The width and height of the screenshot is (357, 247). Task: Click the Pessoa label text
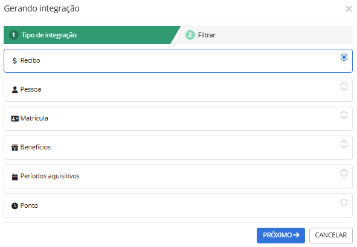coord(31,89)
